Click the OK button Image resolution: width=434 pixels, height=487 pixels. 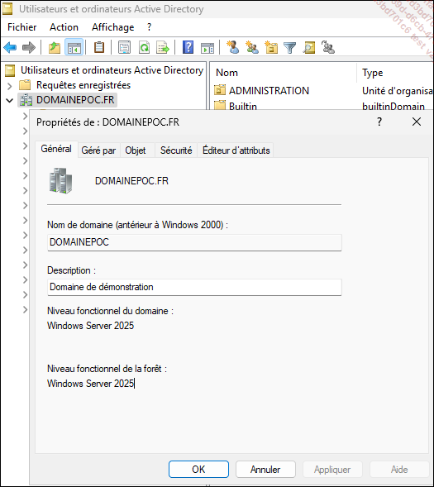click(x=198, y=470)
